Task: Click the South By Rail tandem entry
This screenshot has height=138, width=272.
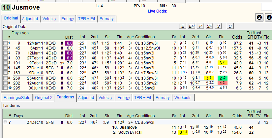Action: 128,132
